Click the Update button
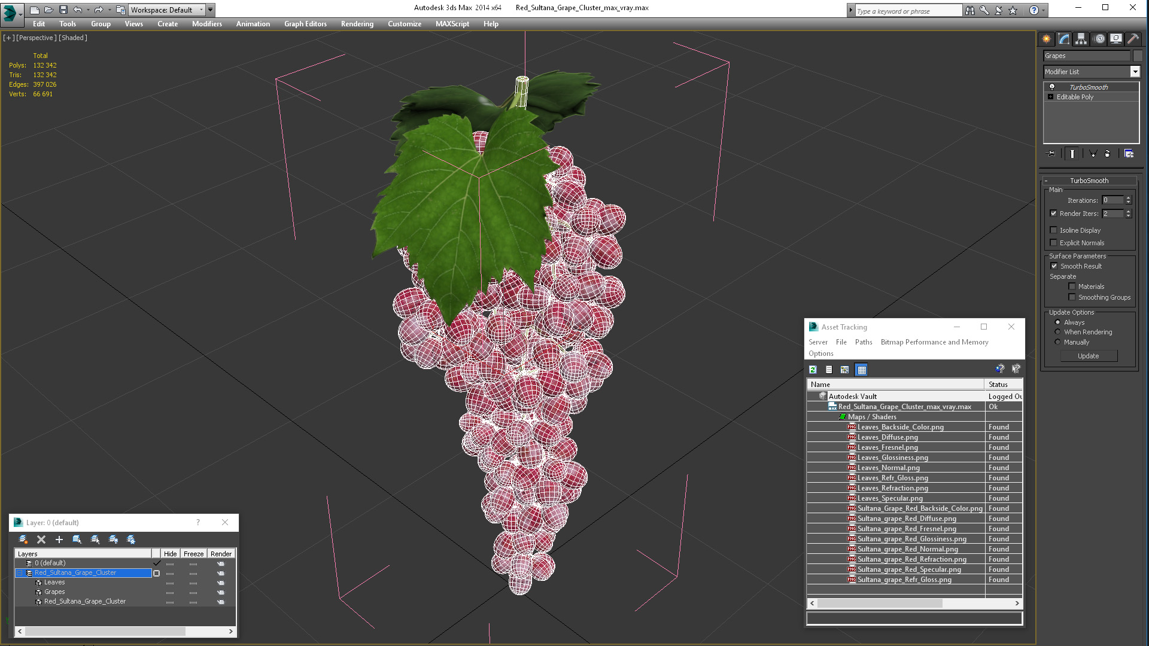Image resolution: width=1149 pixels, height=646 pixels. tap(1088, 356)
